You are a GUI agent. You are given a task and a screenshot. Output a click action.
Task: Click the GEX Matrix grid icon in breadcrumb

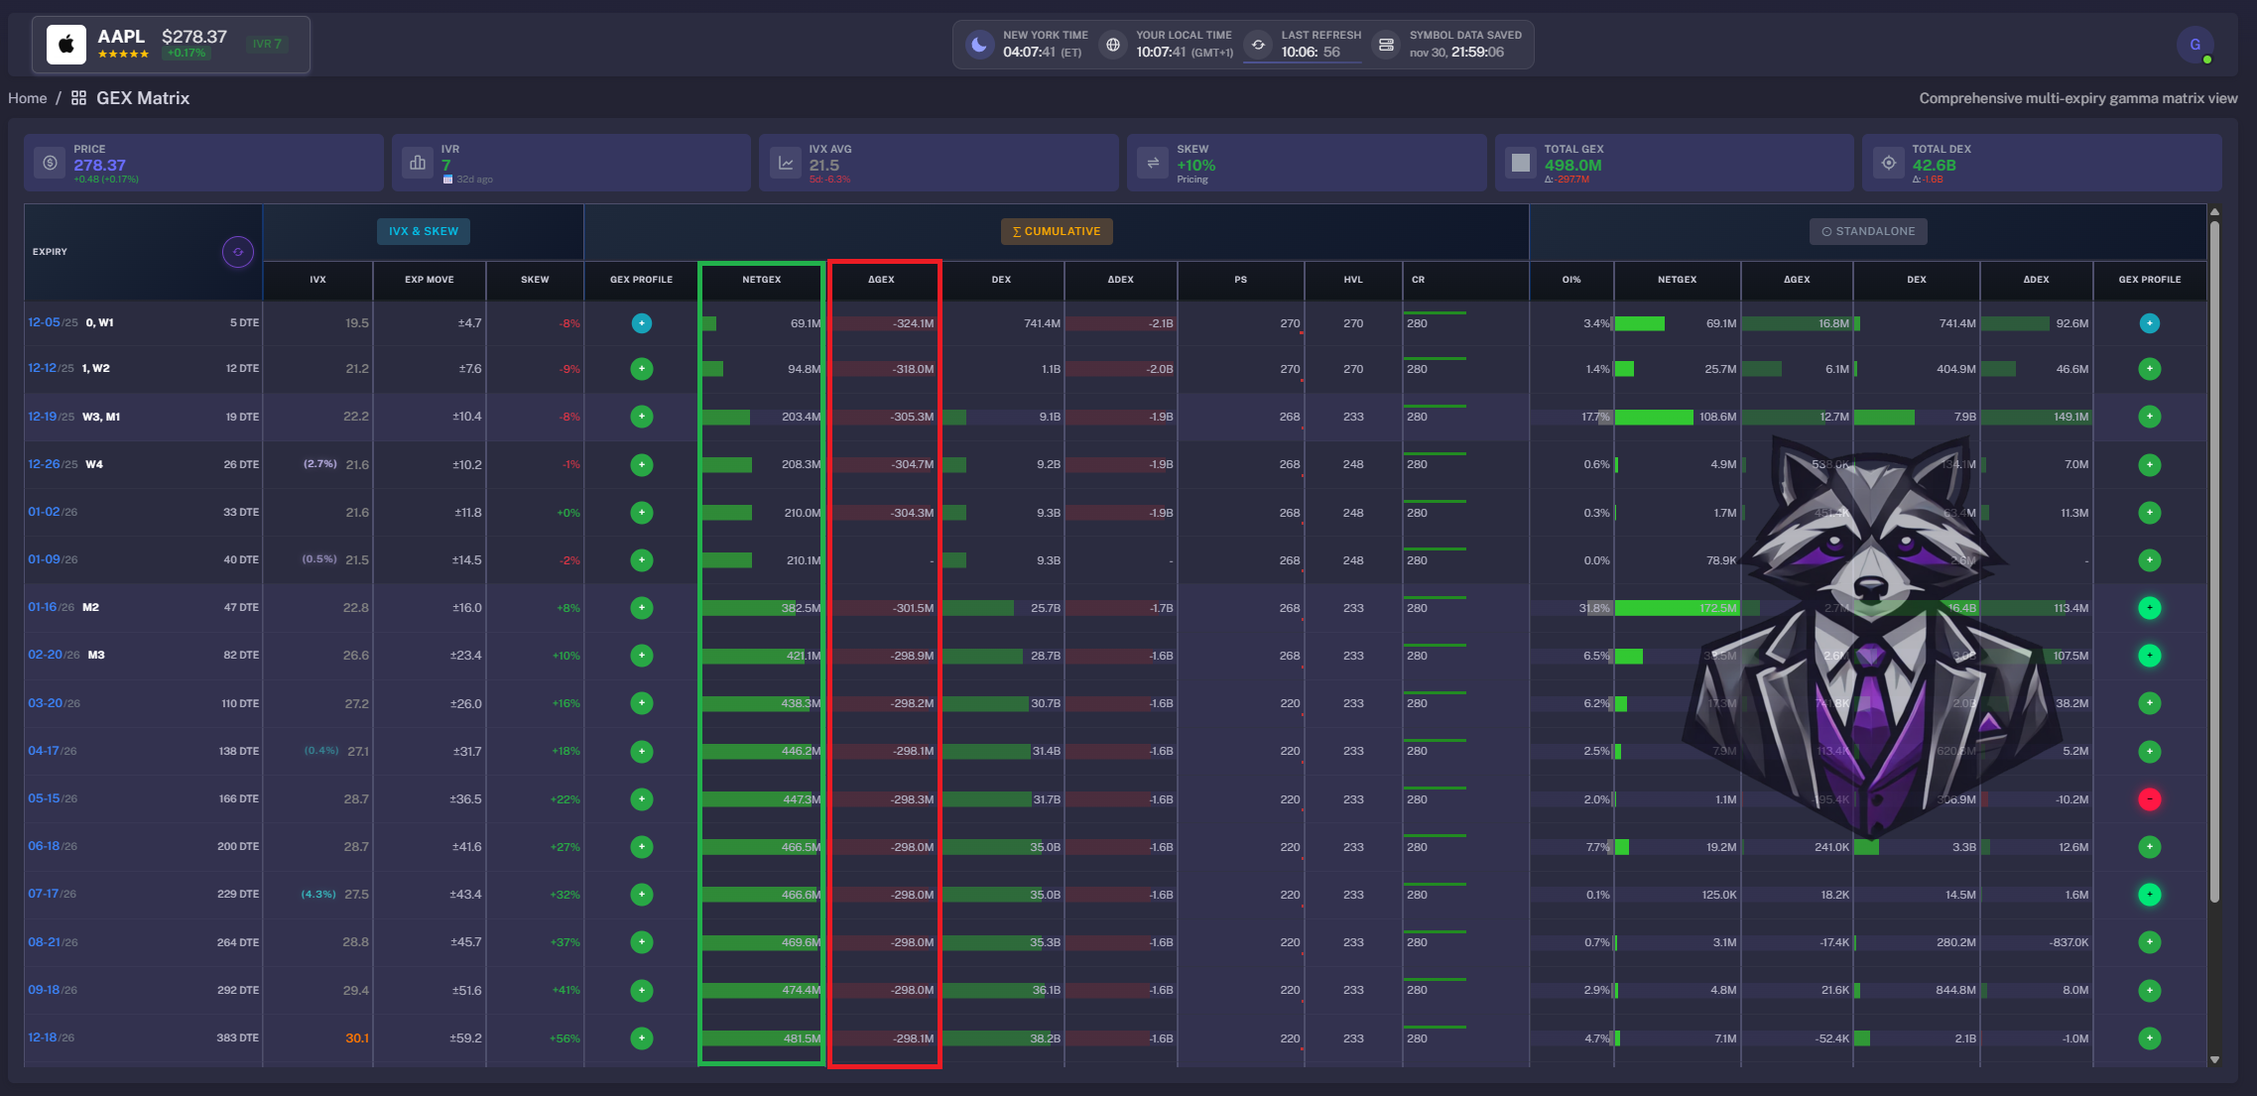point(78,98)
